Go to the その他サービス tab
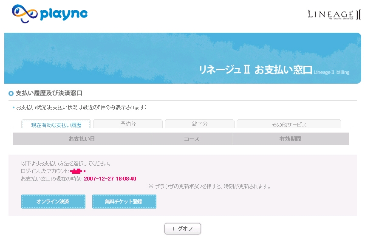Viewport: 365px width, 240px height. tap(289, 124)
